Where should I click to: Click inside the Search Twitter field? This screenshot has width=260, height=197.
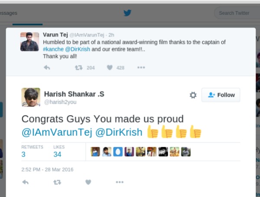point(236,13)
